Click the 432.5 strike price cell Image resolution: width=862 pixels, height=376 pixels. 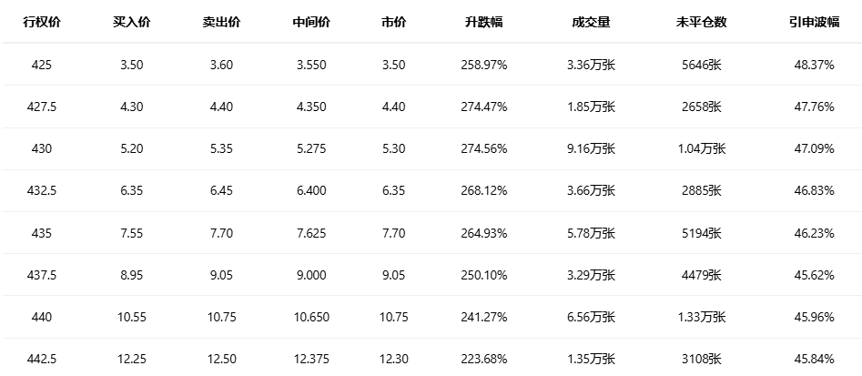click(x=42, y=190)
